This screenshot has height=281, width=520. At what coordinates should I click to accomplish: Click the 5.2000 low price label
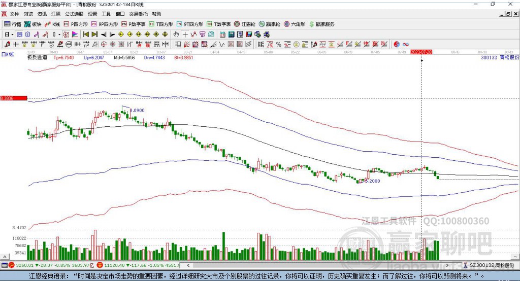pyautogui.click(x=373, y=181)
